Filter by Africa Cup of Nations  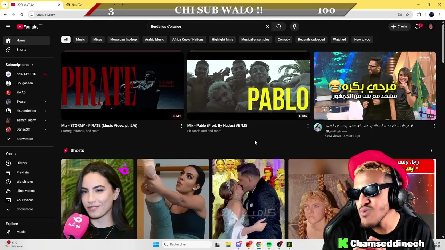[188, 40]
